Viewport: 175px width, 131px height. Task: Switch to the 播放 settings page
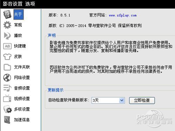(x=18, y=35)
